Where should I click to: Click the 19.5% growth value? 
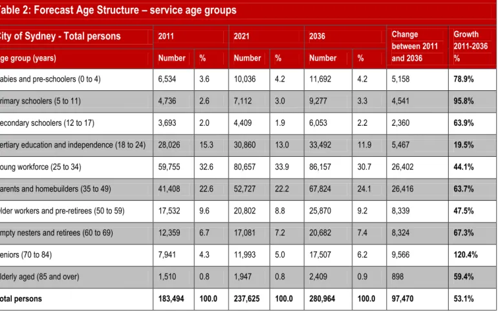pyautogui.click(x=463, y=145)
